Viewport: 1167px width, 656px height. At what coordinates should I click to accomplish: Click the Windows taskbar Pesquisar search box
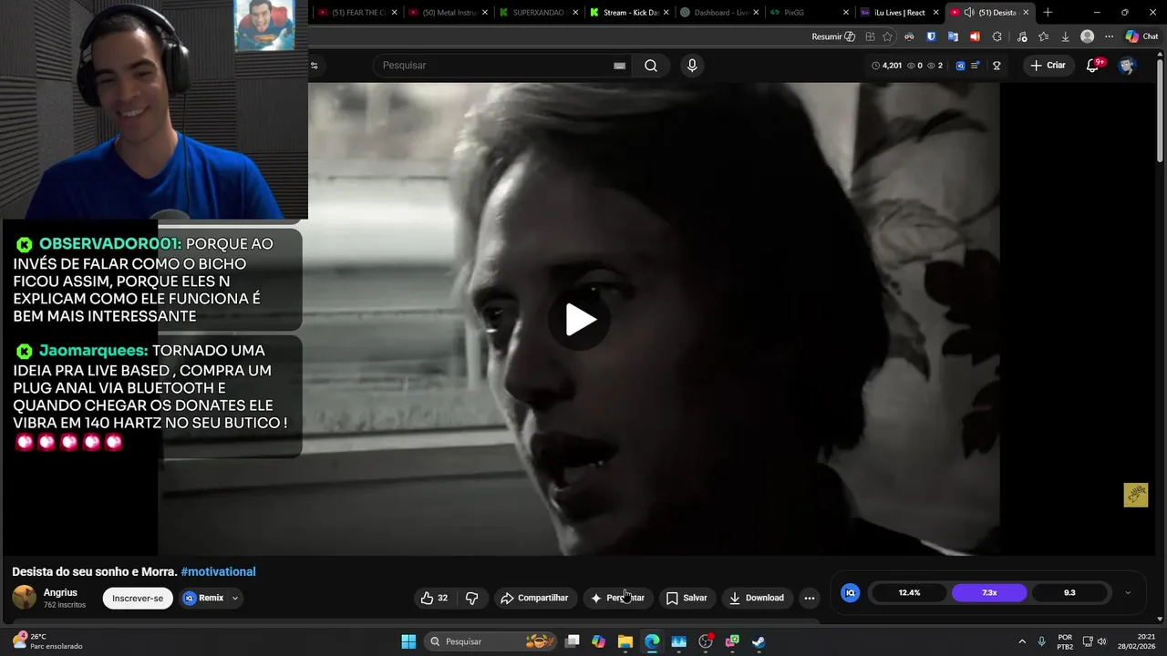point(492,641)
